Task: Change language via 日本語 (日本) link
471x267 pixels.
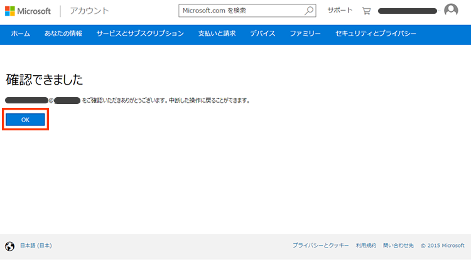Action: pos(36,246)
